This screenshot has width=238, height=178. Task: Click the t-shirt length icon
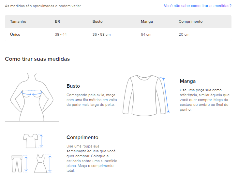pyautogui.click(x=30, y=140)
